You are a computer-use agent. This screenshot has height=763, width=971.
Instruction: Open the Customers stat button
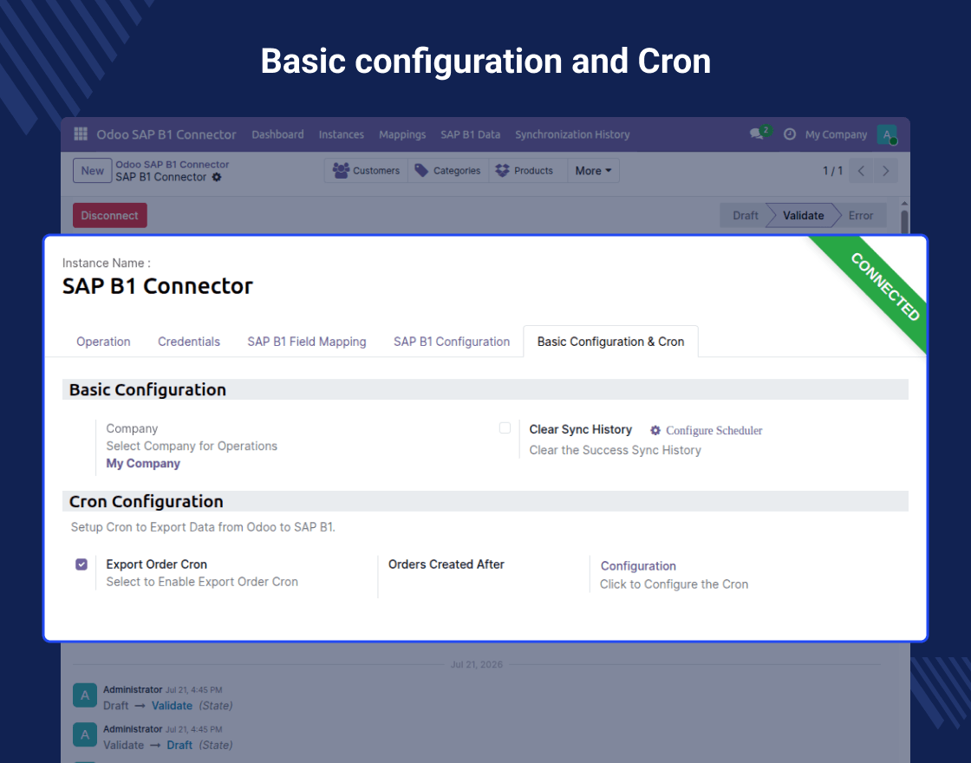[366, 171]
